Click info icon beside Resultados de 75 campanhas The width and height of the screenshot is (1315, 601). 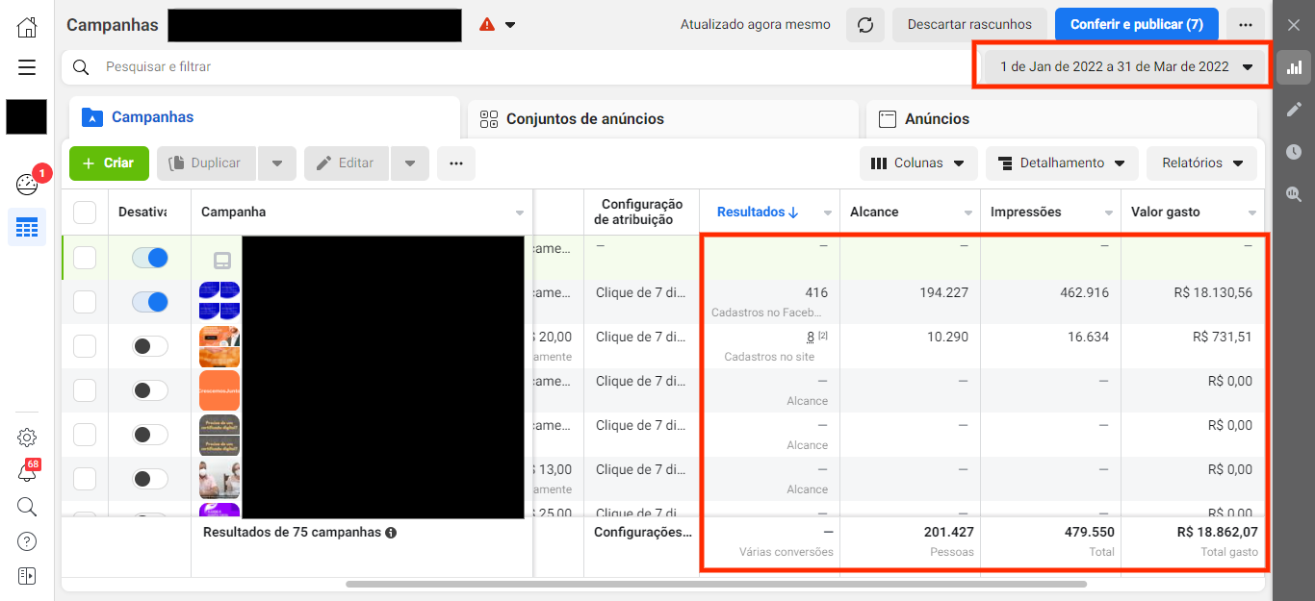coord(391,533)
